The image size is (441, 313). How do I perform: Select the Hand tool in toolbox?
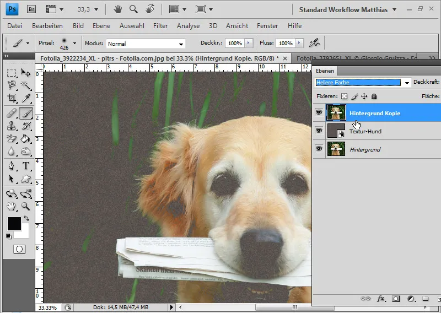(11, 207)
